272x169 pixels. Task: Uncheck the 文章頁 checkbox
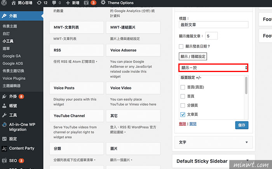tap(183, 114)
